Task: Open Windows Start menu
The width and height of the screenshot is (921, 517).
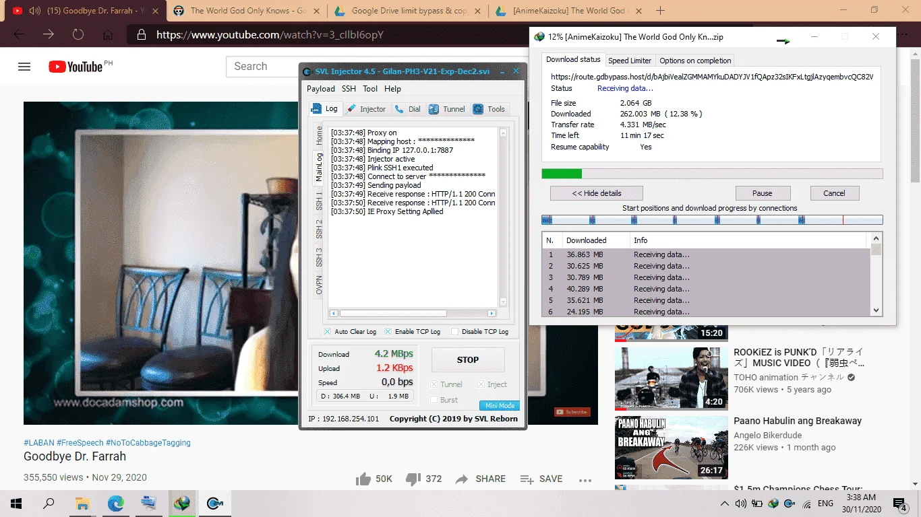Action: [16, 504]
